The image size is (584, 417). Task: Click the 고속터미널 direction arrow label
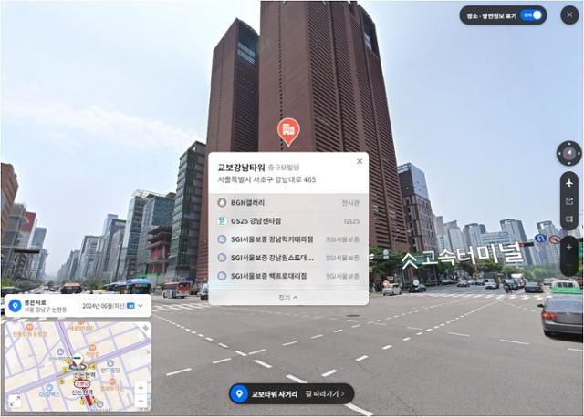(463, 257)
